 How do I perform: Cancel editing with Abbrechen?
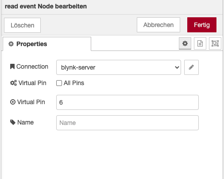(158, 25)
